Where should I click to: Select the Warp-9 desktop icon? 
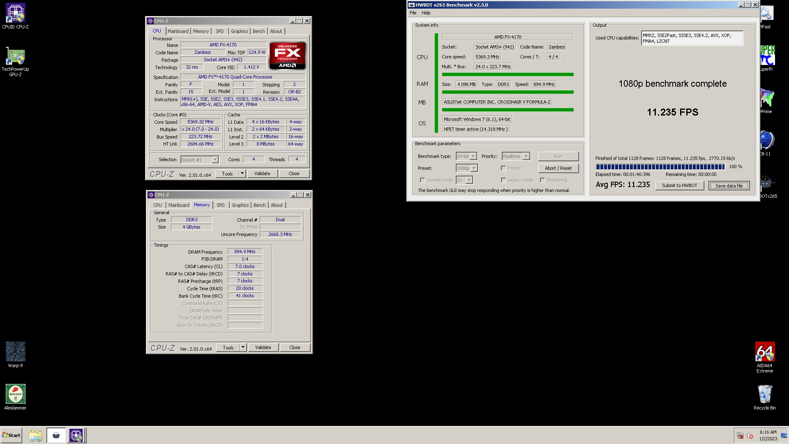[15, 355]
